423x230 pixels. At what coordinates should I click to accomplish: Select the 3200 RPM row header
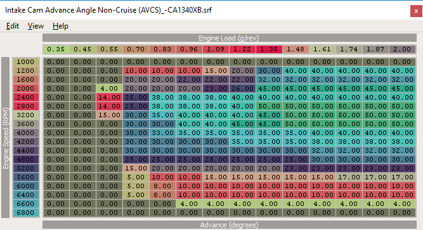tap(25, 115)
